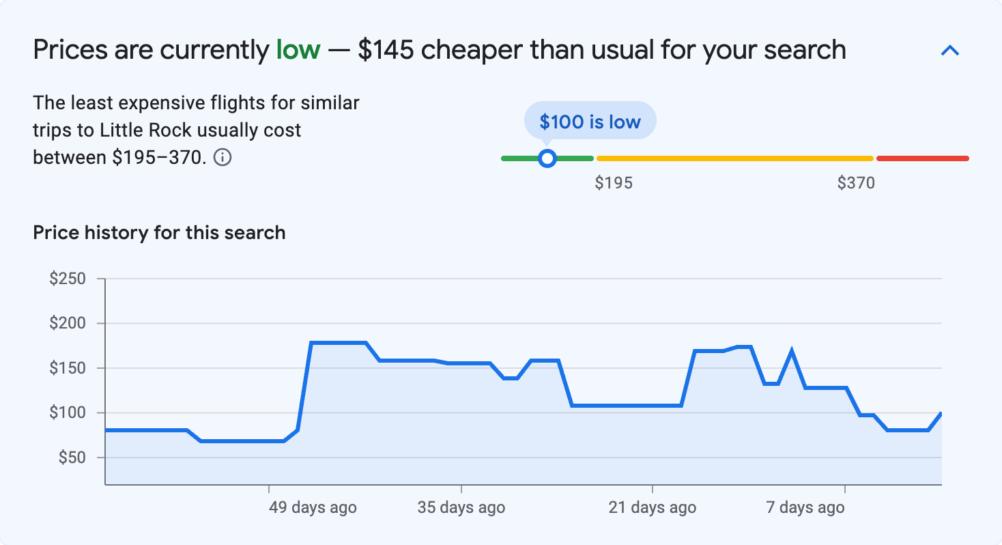Click the '$195' threshold marker
The image size is (1002, 545).
coord(614,182)
